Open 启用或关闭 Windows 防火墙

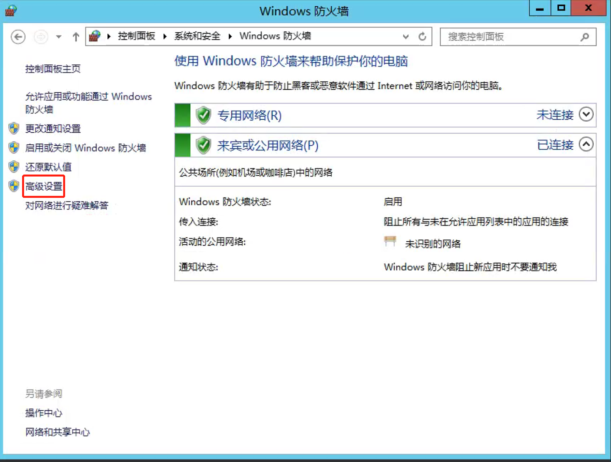point(86,147)
